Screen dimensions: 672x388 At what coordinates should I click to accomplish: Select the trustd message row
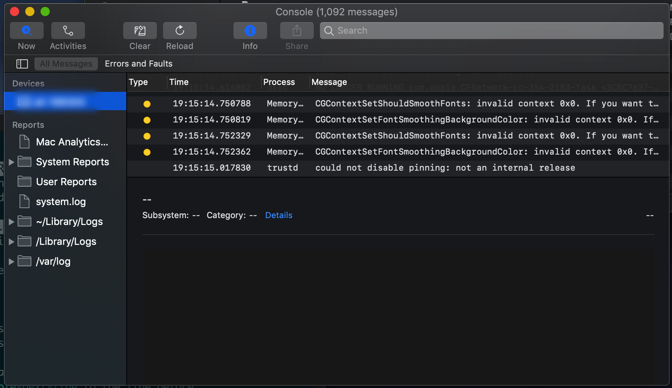[x=398, y=168]
